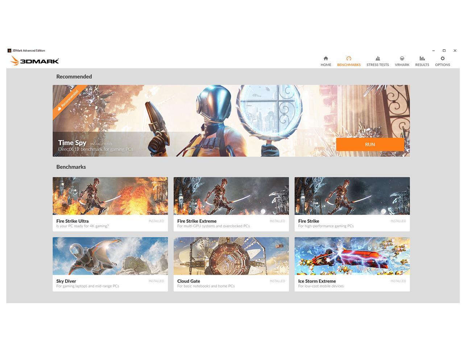This screenshot has height=348, width=464.
Task: Select the Benchmarks gauge icon
Action: pyautogui.click(x=349, y=58)
